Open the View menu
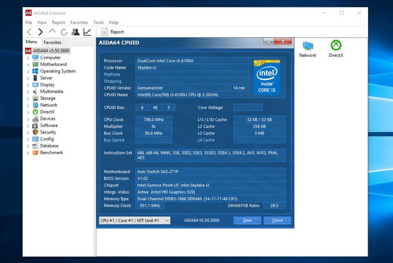 [42, 22]
